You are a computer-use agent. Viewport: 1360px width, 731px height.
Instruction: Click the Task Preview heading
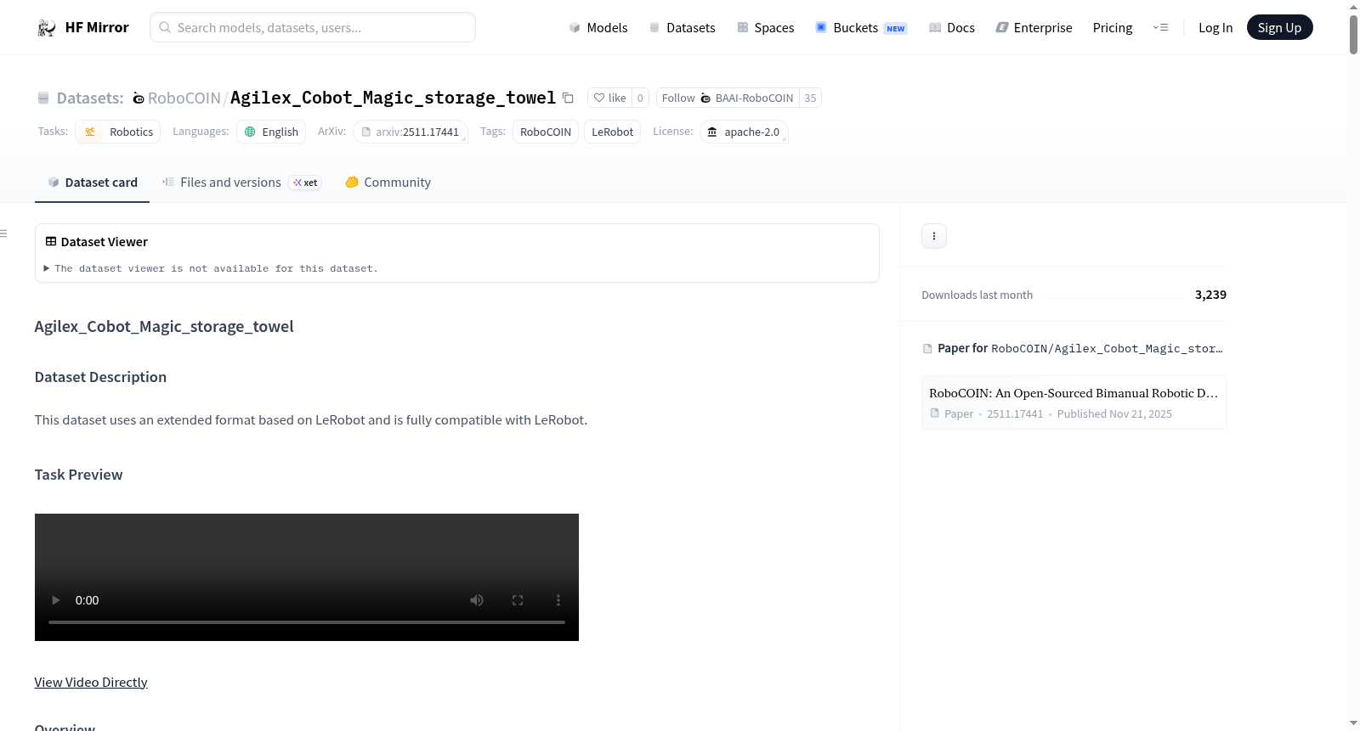(78, 475)
